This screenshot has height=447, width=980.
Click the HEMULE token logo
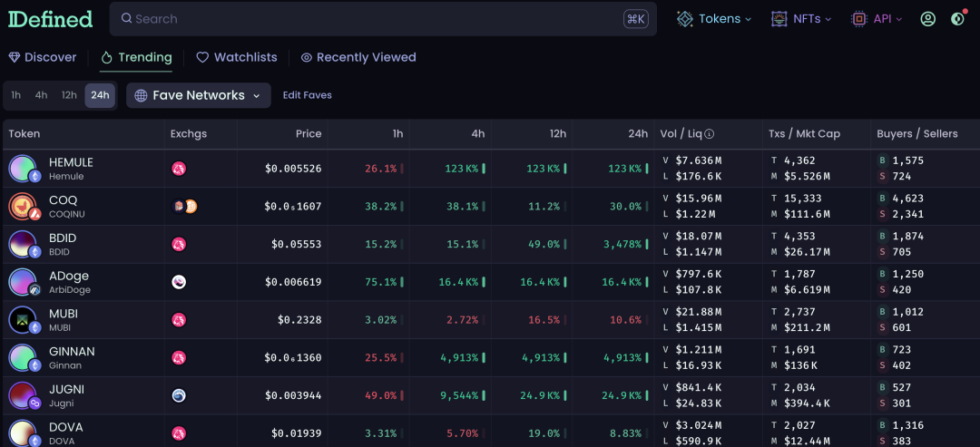pyautogui.click(x=23, y=169)
